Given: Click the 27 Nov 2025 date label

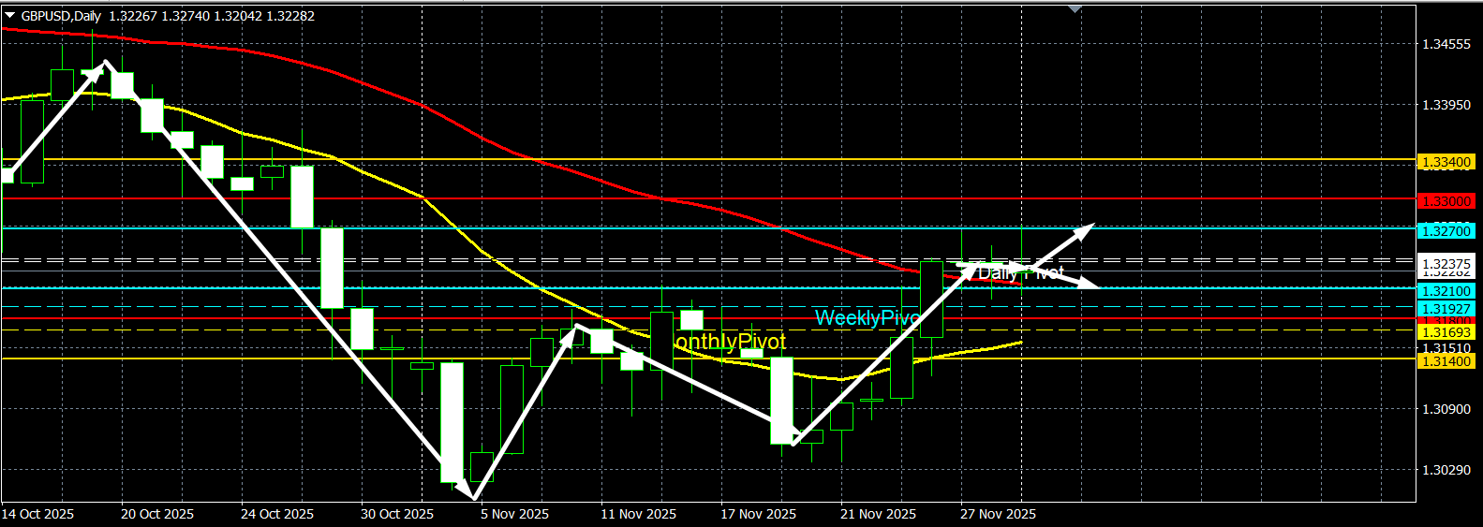Looking at the screenshot, I should (x=998, y=514).
